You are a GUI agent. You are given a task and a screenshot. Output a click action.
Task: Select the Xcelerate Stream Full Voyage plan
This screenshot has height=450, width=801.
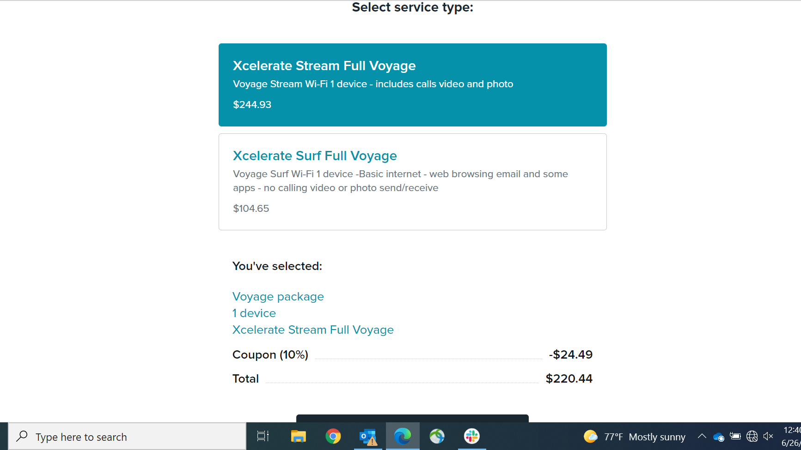click(412, 85)
